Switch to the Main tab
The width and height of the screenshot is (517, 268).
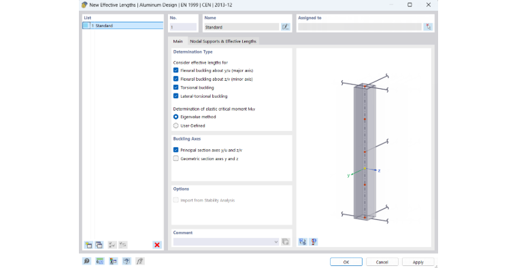[178, 41]
